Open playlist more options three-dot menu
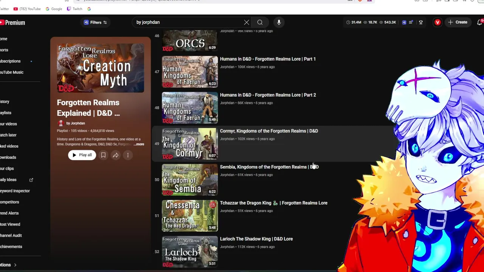This screenshot has height=272, width=484. tap(128, 155)
